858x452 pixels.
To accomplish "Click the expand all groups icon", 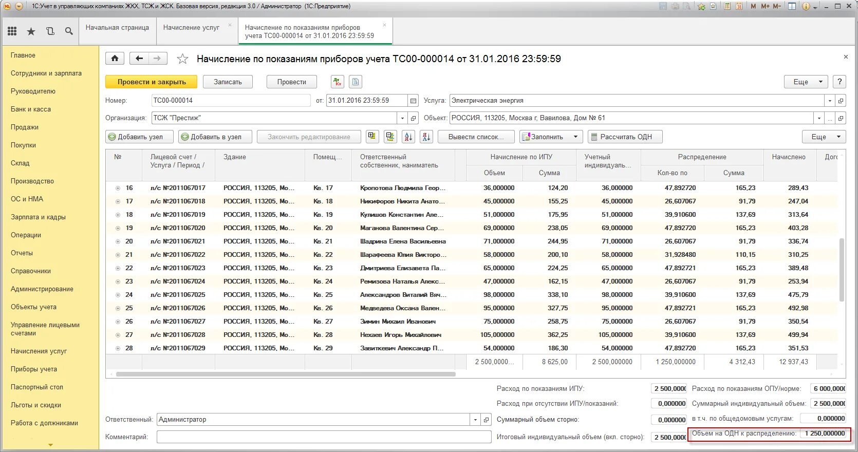I will click(372, 137).
